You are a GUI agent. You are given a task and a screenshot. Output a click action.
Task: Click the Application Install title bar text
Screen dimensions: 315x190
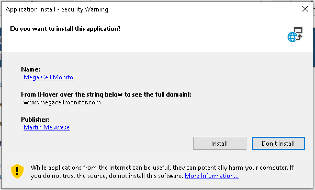tap(57, 10)
